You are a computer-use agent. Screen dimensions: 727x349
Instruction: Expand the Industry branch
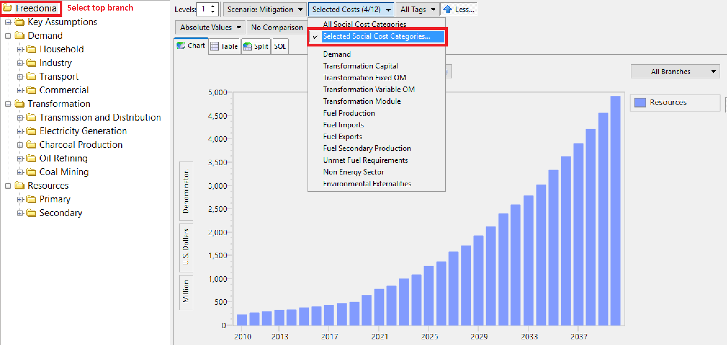[20, 63]
